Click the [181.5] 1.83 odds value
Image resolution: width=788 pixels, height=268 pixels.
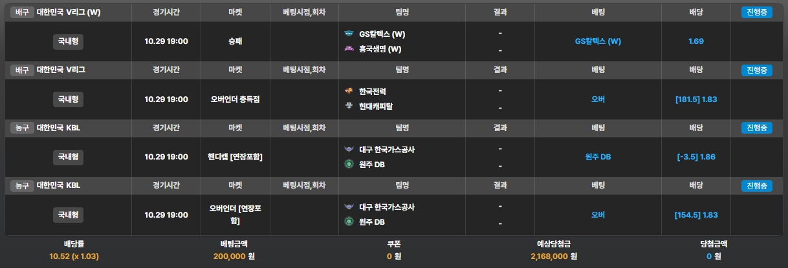(x=696, y=99)
